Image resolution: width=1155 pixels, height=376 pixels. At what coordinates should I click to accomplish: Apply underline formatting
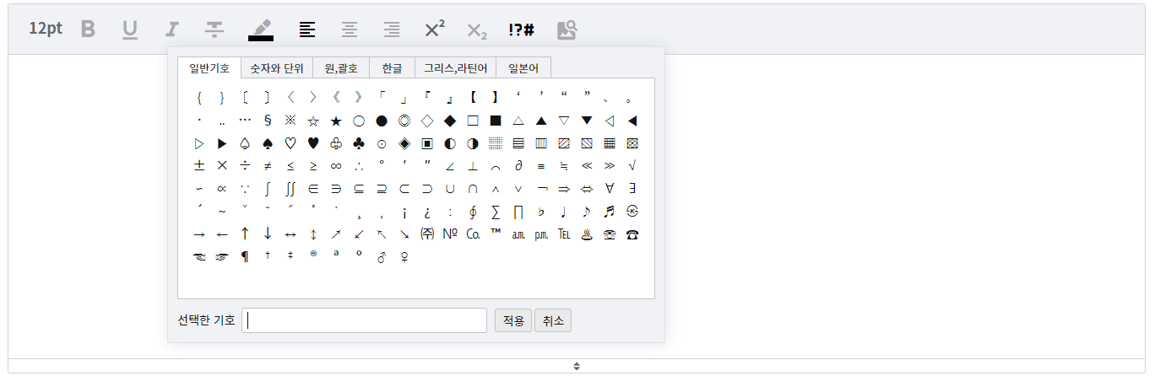(129, 30)
